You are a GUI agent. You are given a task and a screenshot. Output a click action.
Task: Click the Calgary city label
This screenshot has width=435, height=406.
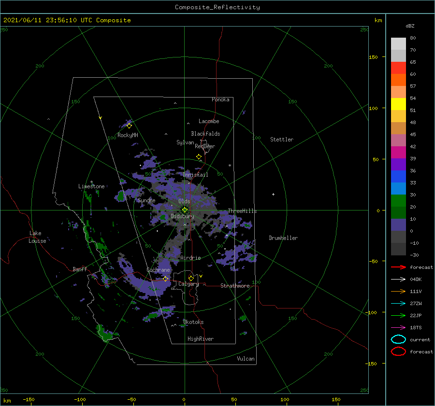[x=188, y=284]
